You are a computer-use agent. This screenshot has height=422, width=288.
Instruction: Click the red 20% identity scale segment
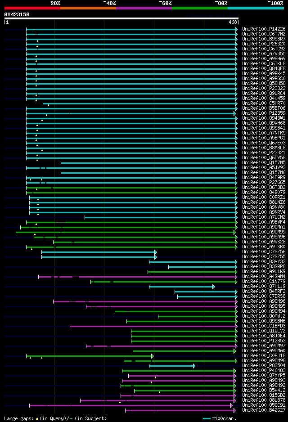point(32,8)
